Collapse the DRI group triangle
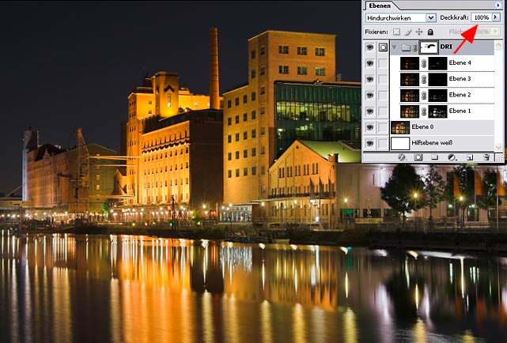507x343 pixels. point(395,47)
